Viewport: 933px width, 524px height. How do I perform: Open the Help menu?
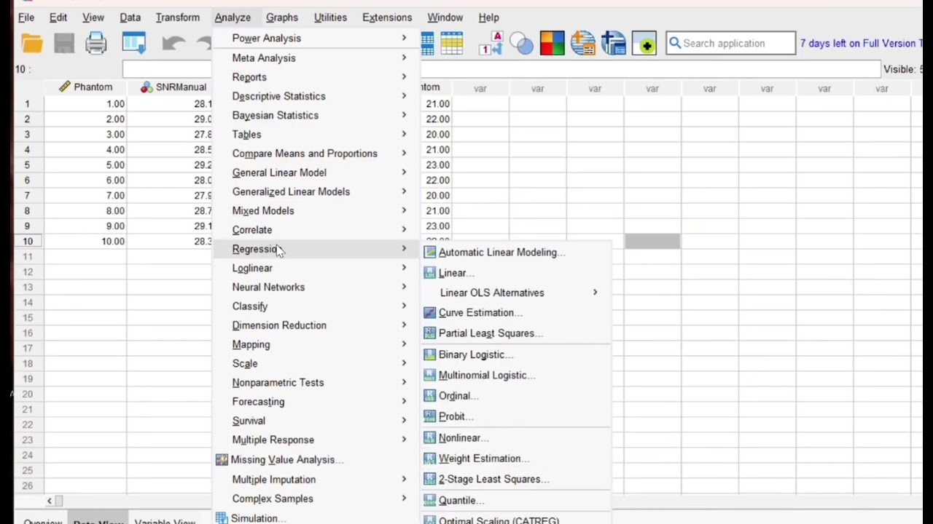488,17
